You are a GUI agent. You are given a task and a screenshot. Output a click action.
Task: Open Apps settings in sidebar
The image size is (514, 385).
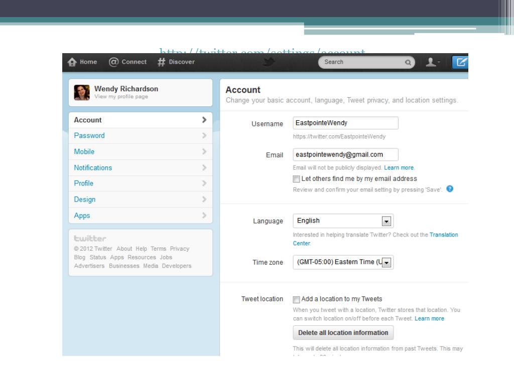[141, 216]
